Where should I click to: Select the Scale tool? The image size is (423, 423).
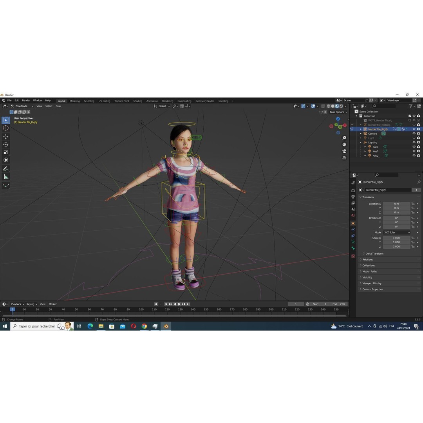click(5, 152)
